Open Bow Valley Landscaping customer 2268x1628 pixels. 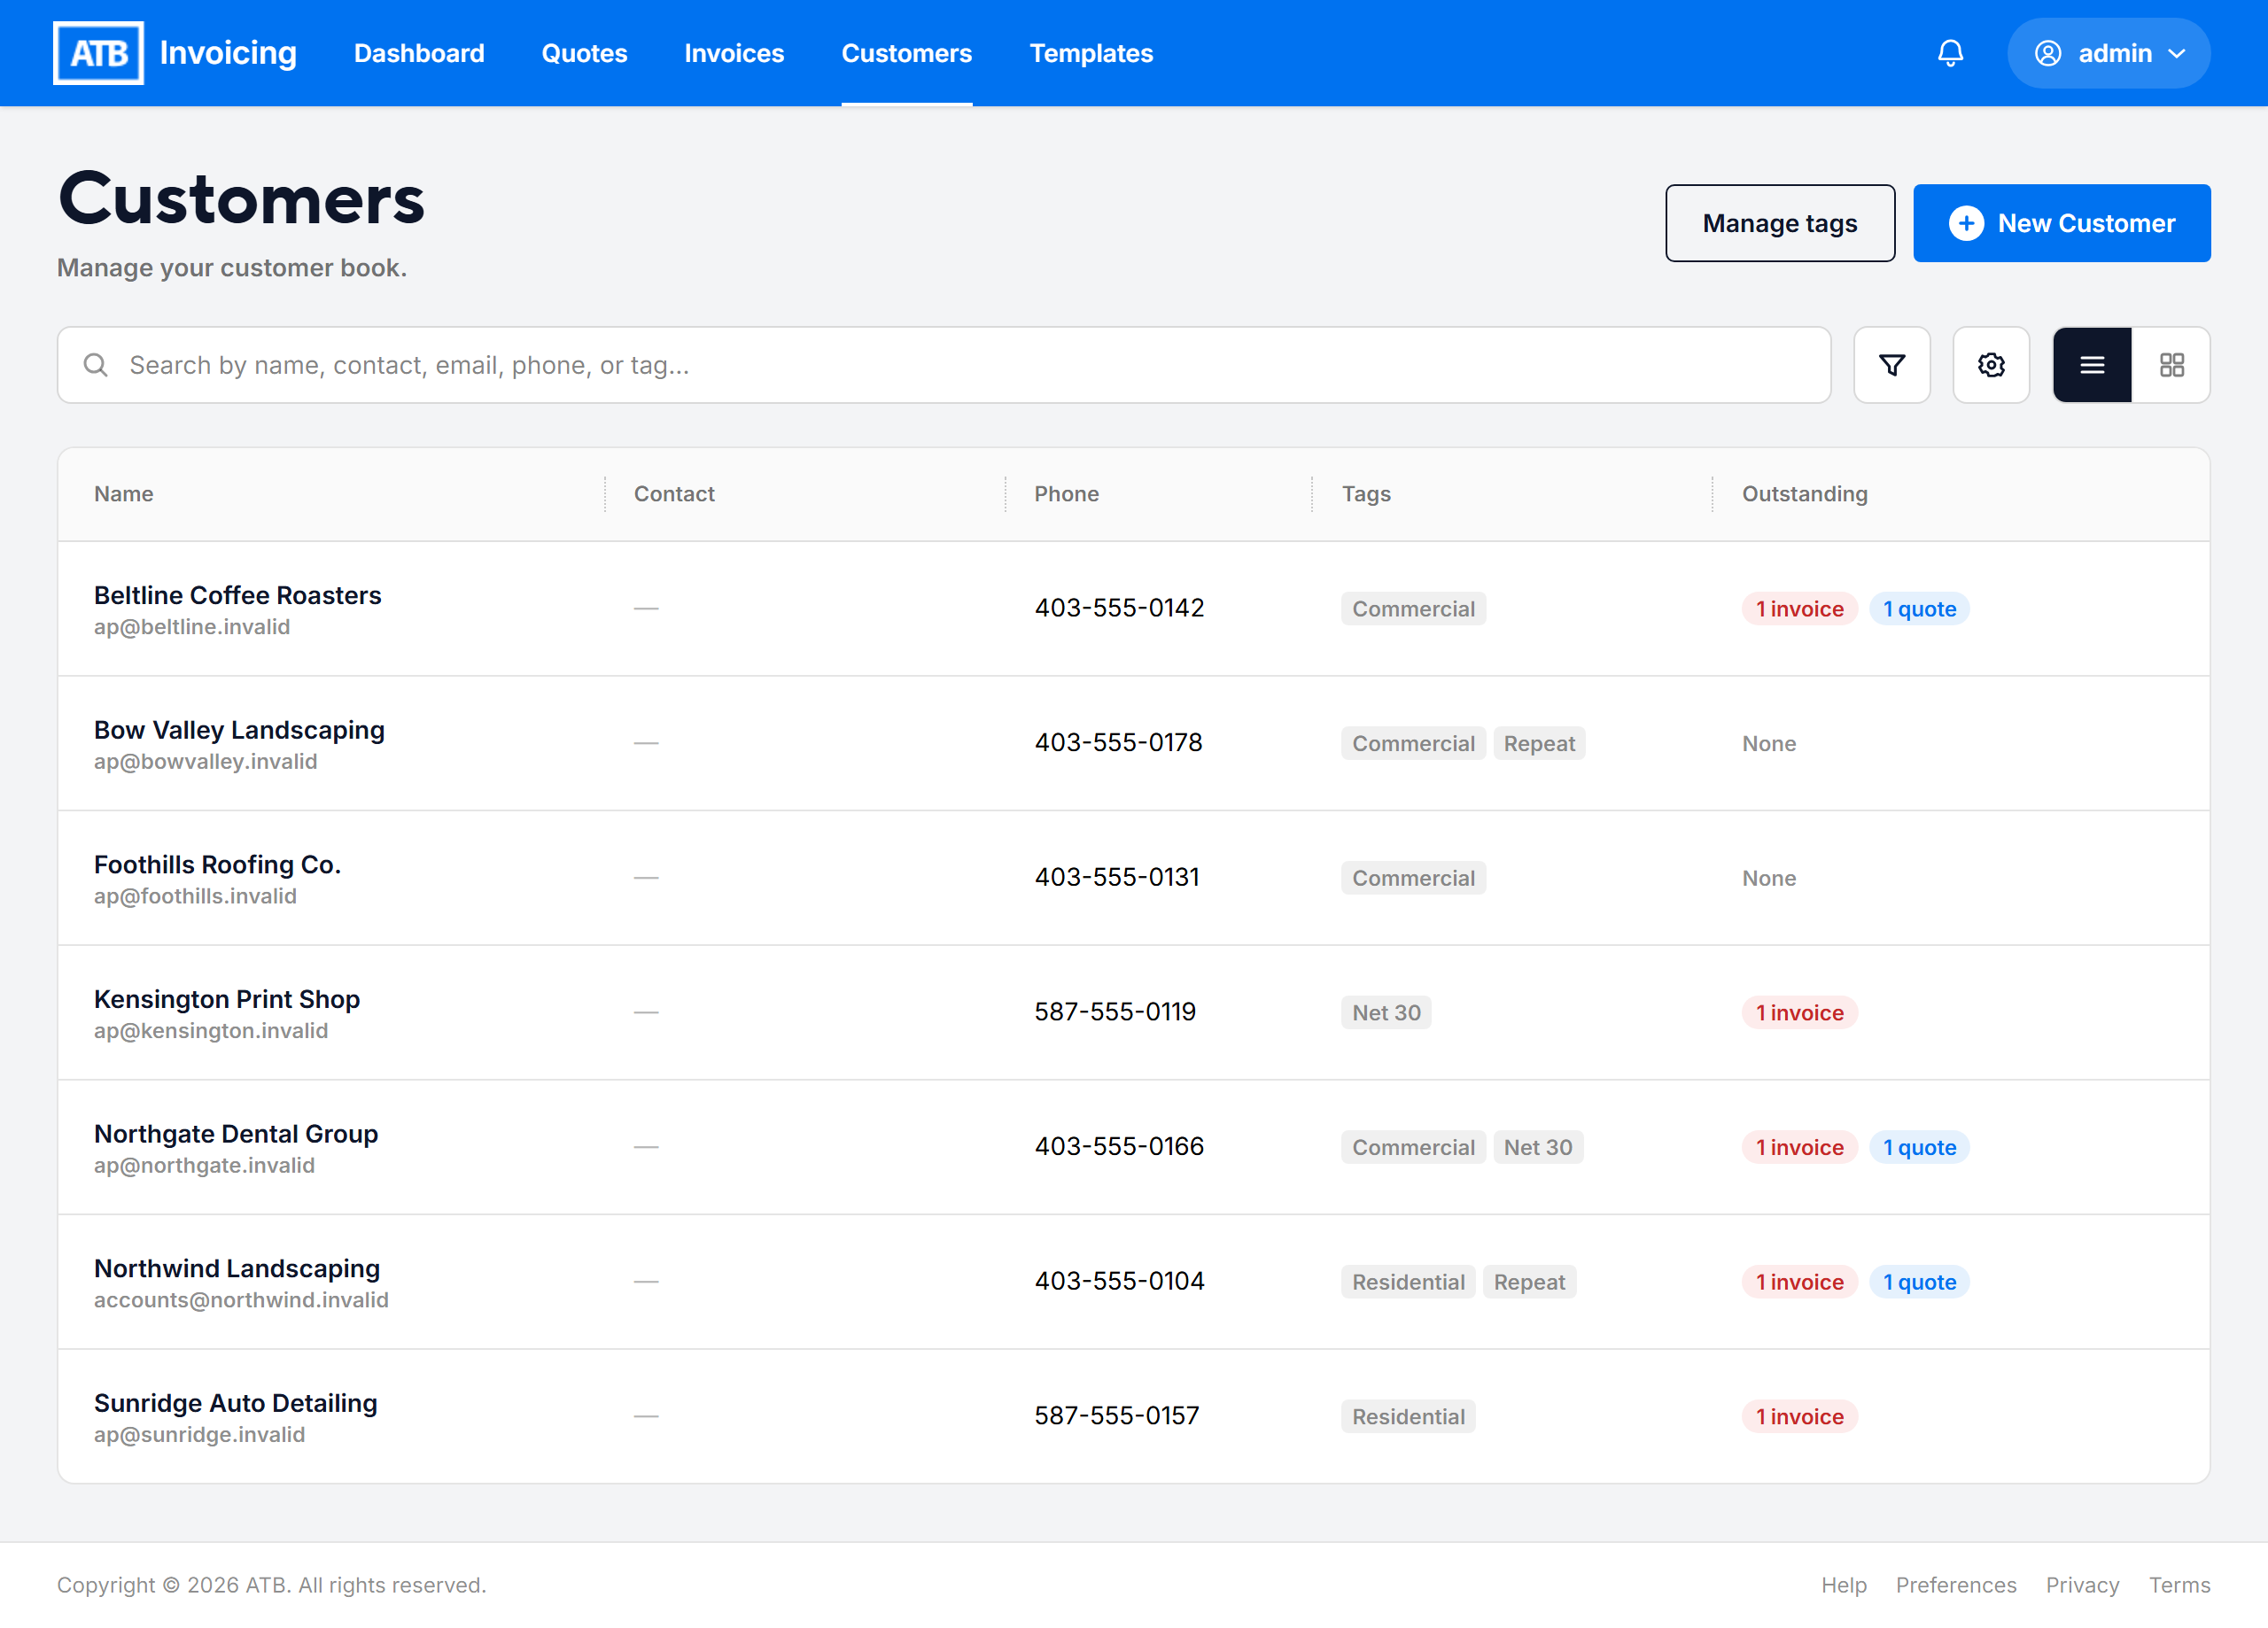239,730
